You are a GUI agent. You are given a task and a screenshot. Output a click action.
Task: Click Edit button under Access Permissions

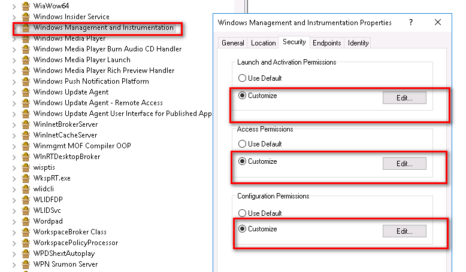(x=404, y=164)
